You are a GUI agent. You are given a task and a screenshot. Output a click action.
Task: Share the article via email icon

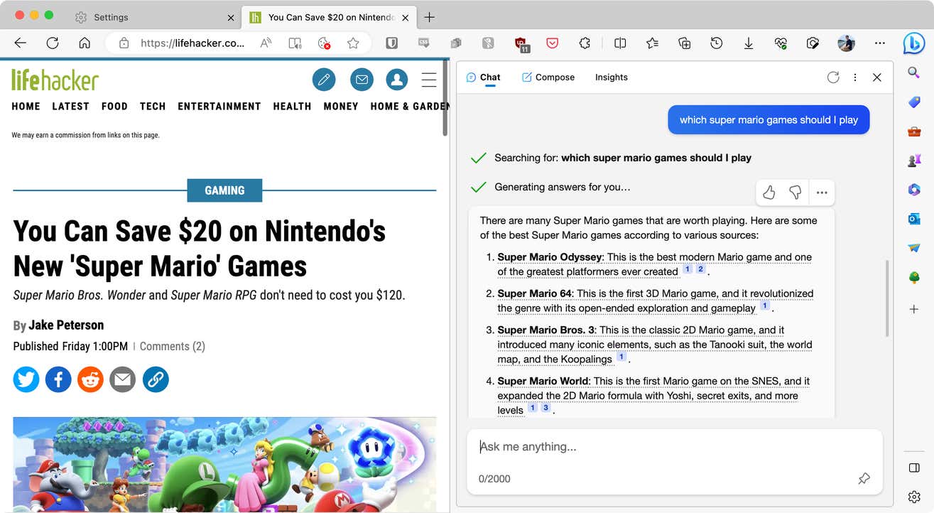click(x=122, y=380)
